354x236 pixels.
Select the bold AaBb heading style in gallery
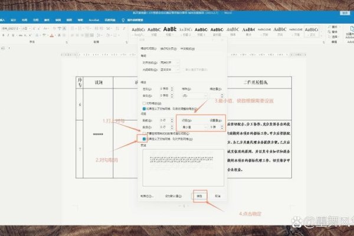pyautogui.click(x=169, y=28)
